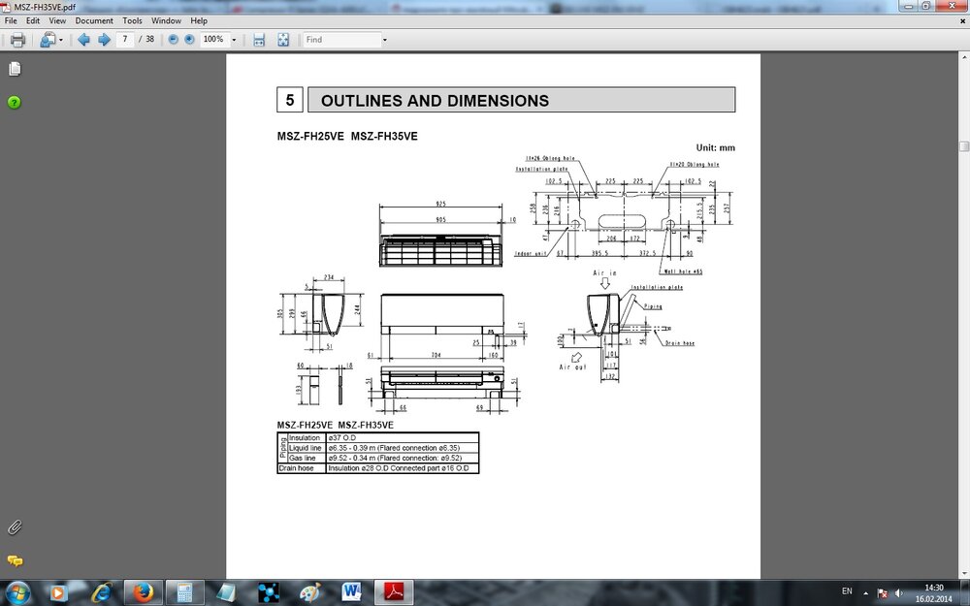Open the Pages panel icon in sidebar
970x606 pixels.
pos(15,69)
